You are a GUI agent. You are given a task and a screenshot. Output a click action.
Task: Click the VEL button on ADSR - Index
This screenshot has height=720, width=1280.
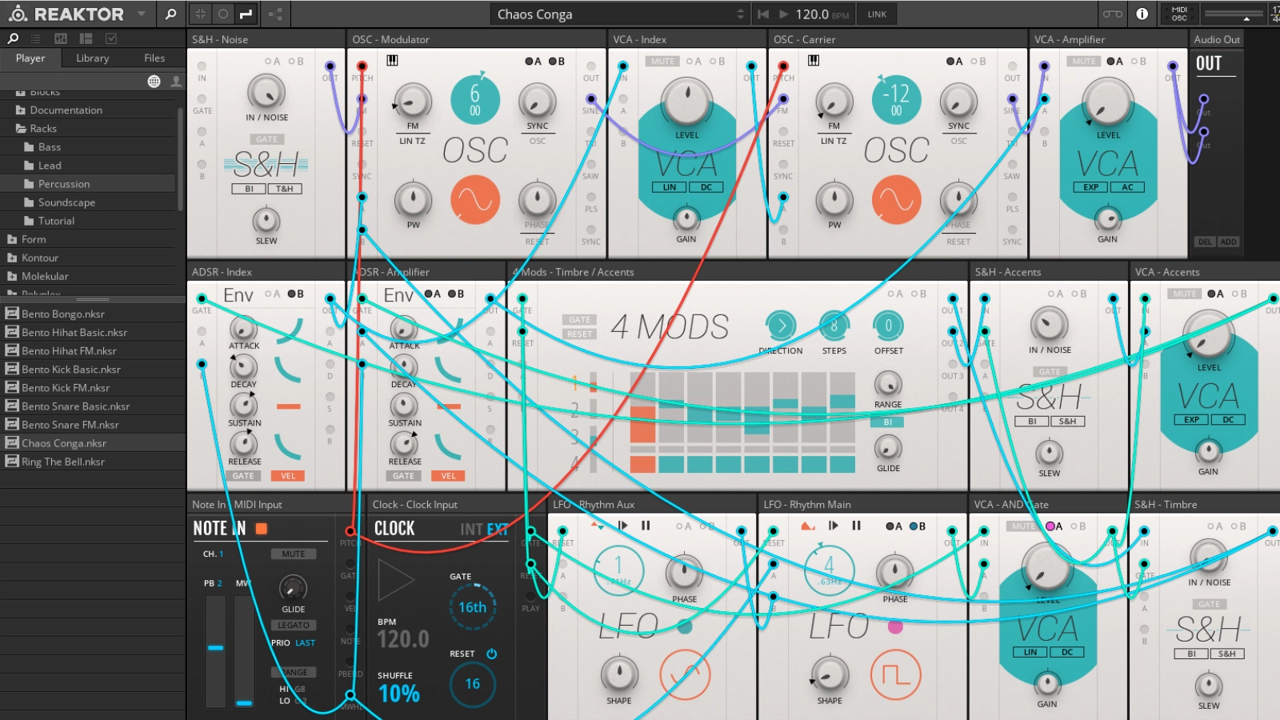point(288,476)
